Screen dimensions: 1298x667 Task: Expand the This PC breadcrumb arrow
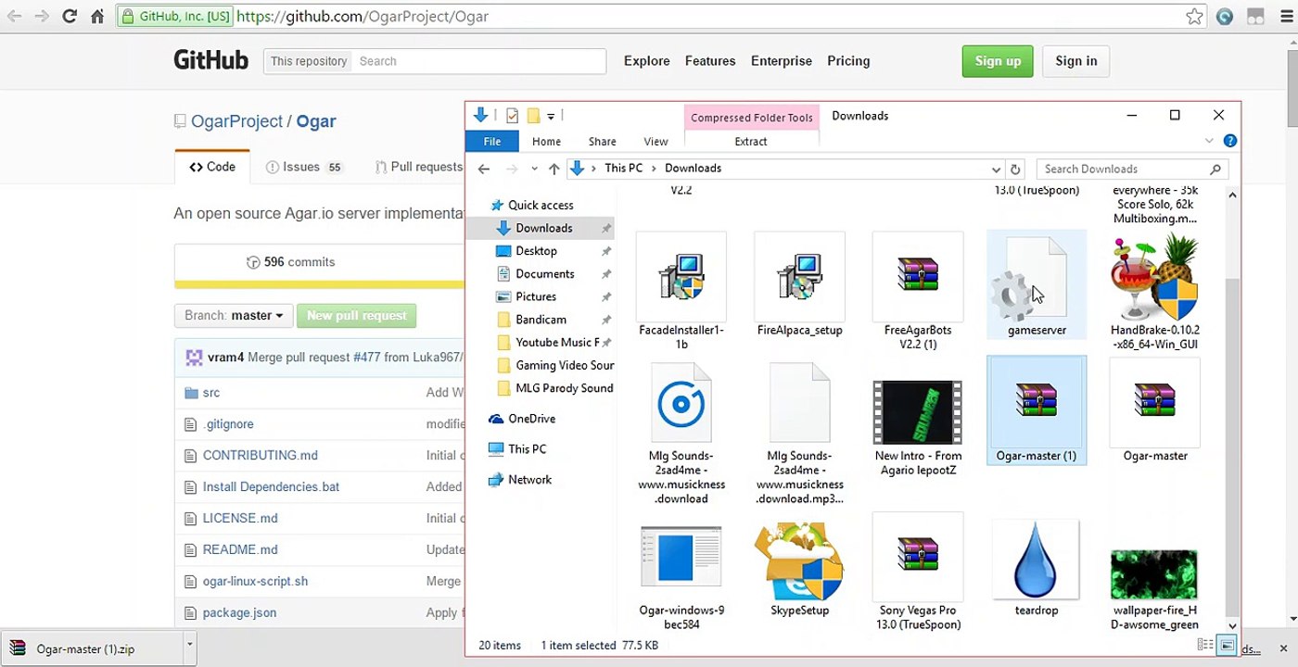click(x=654, y=169)
